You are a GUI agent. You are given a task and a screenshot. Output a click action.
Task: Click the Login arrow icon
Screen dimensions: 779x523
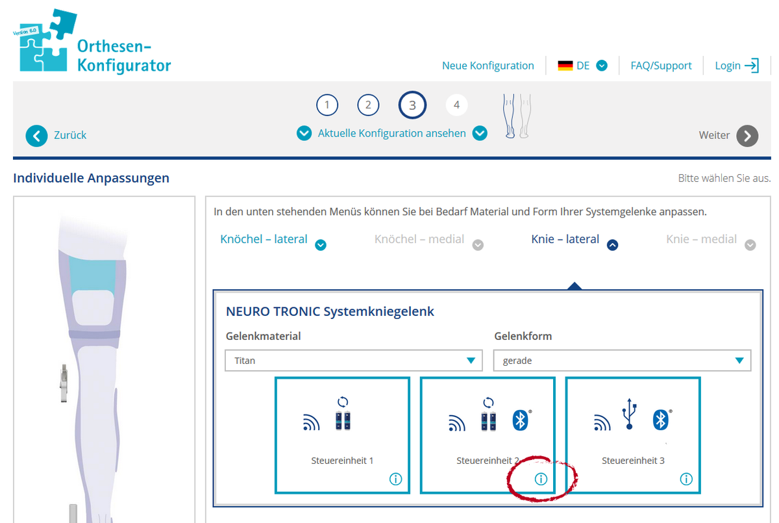tap(752, 66)
